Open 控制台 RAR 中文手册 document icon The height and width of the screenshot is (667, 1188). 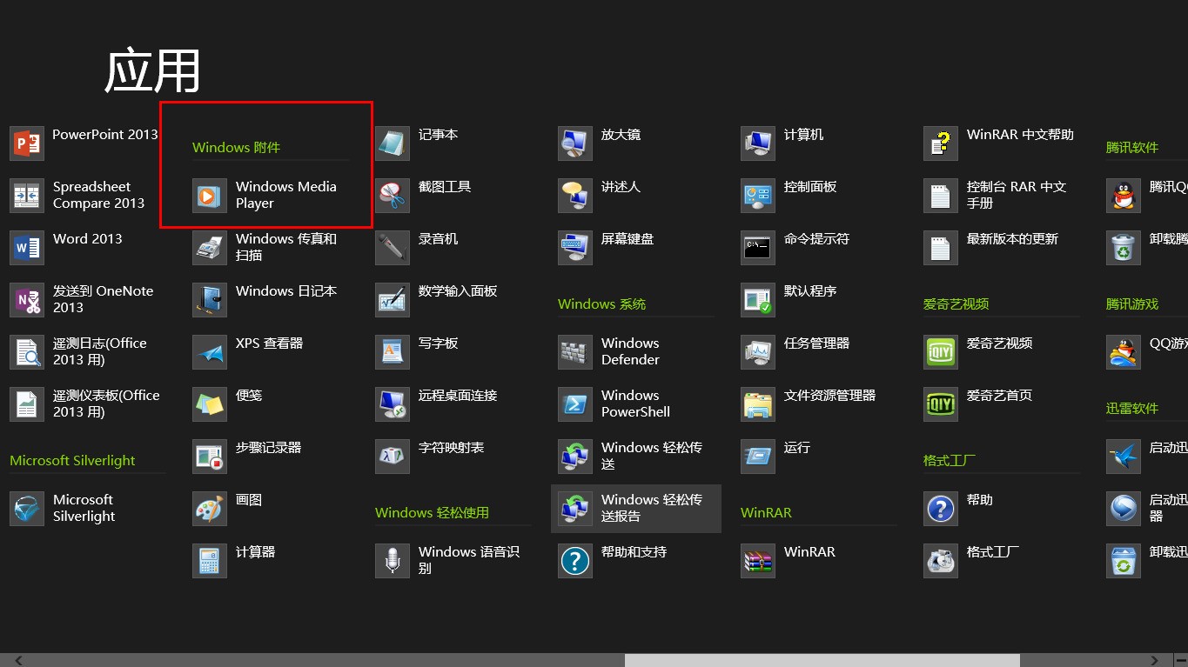coord(941,196)
